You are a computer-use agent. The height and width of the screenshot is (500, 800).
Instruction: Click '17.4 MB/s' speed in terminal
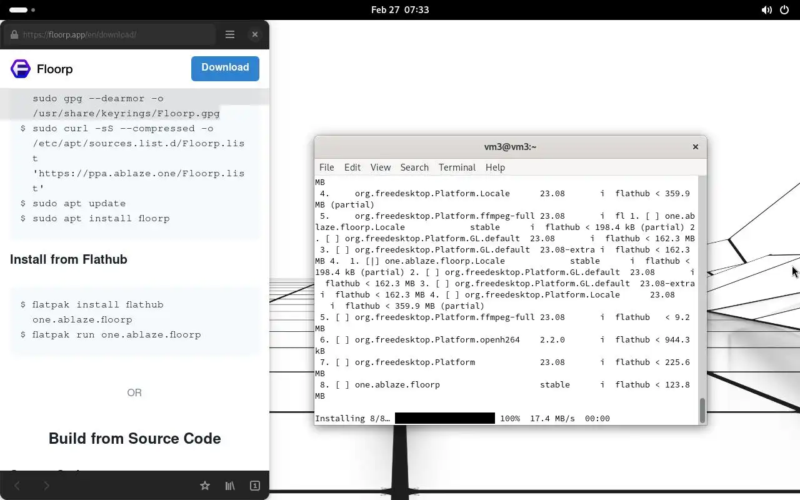[552, 418]
